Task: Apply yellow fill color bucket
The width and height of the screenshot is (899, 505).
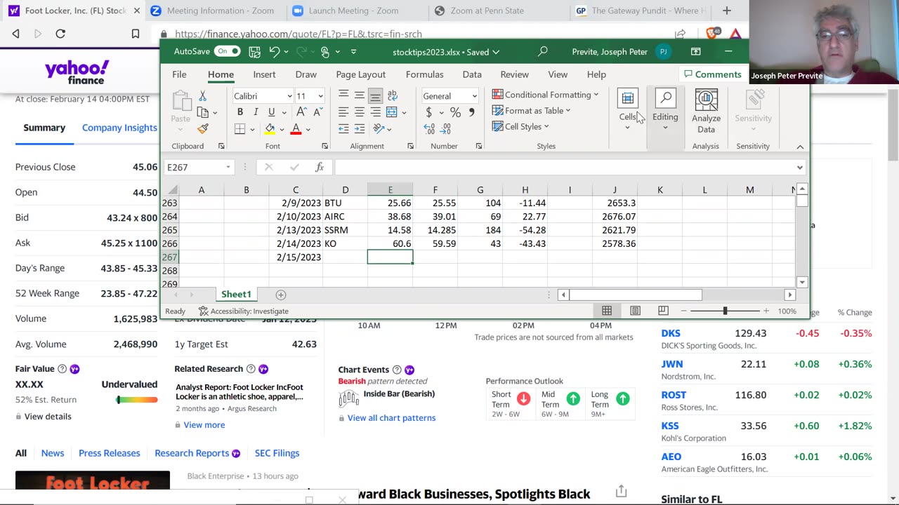Action: [270, 129]
